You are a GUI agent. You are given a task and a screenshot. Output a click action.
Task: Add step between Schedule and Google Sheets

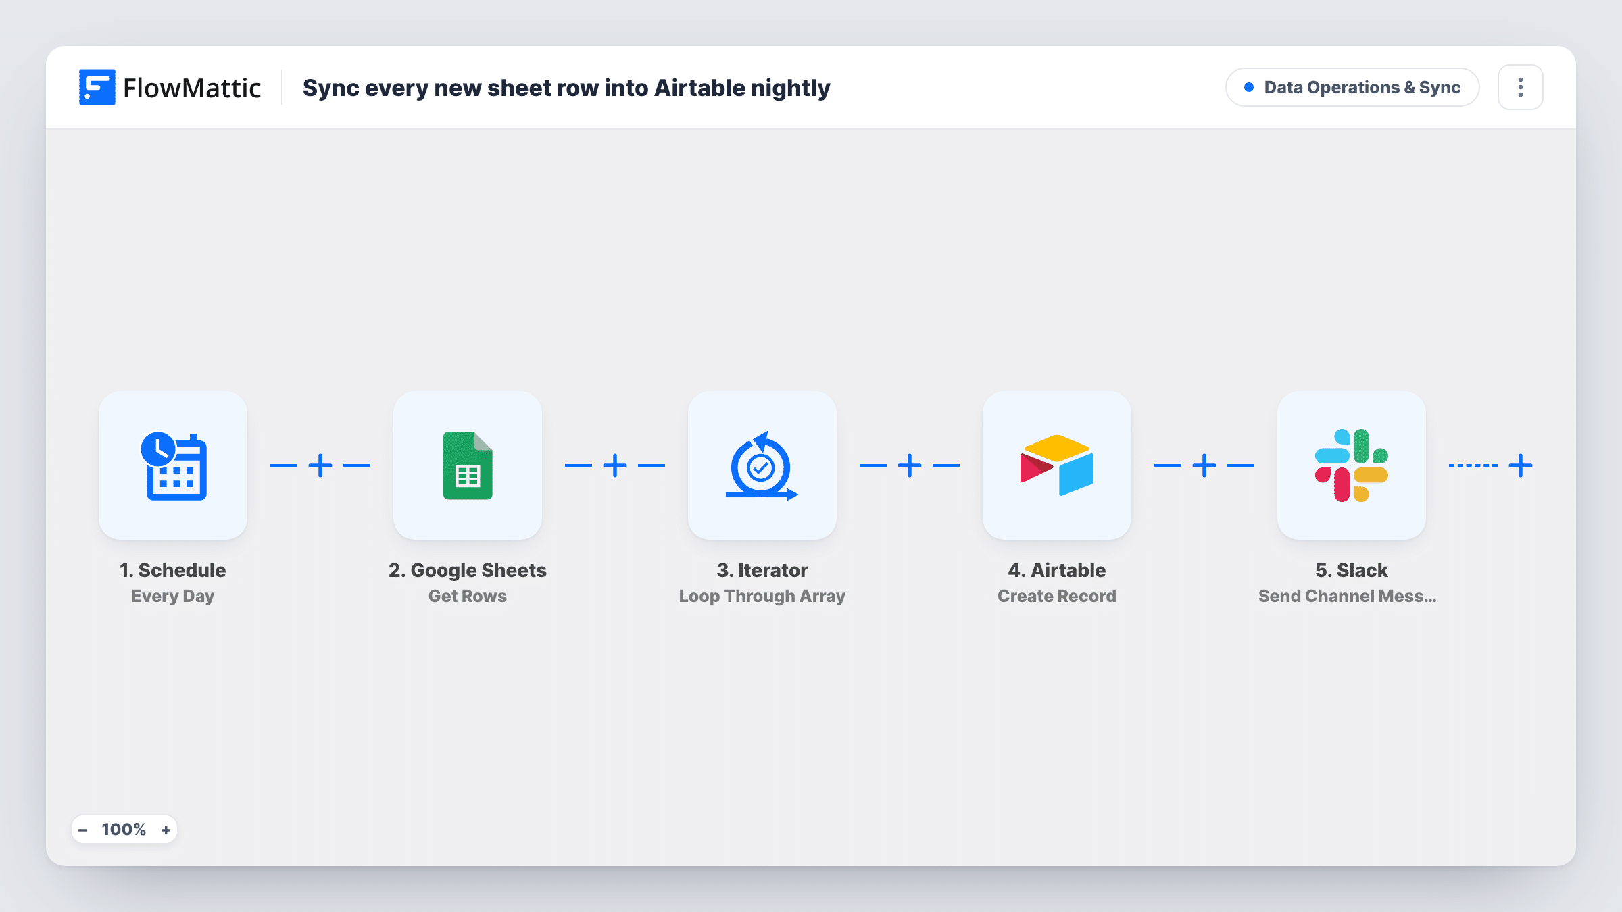point(320,465)
